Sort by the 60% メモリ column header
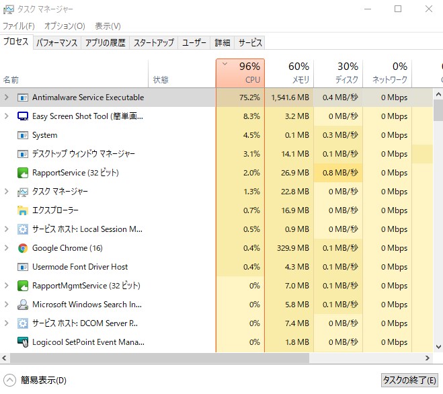The height and width of the screenshot is (394, 443). [289, 73]
